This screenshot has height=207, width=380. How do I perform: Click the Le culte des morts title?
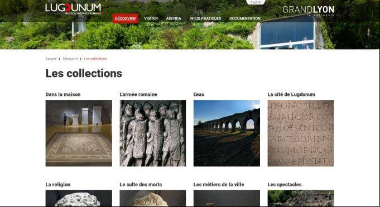[x=141, y=185]
